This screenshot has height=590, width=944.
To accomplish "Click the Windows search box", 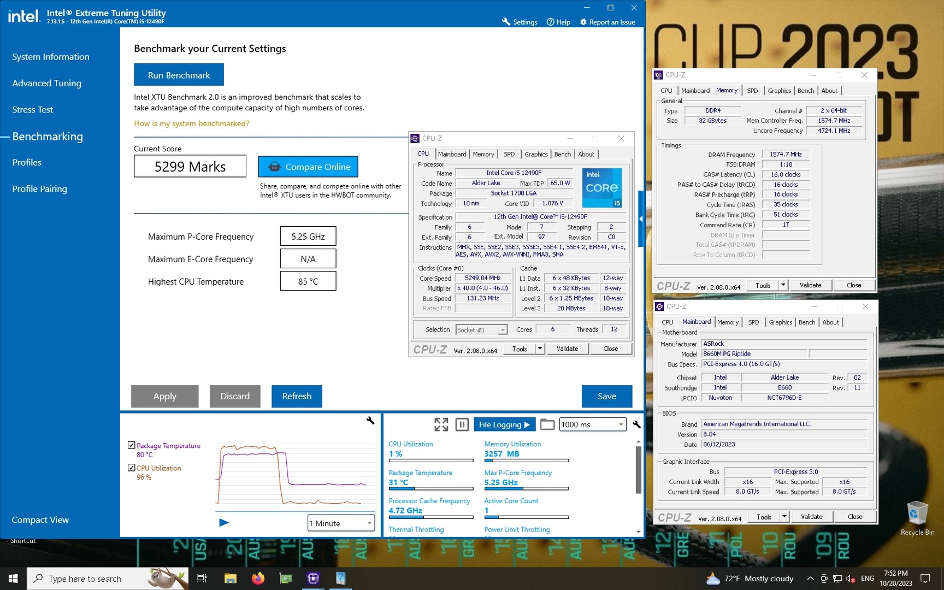I will tap(108, 579).
